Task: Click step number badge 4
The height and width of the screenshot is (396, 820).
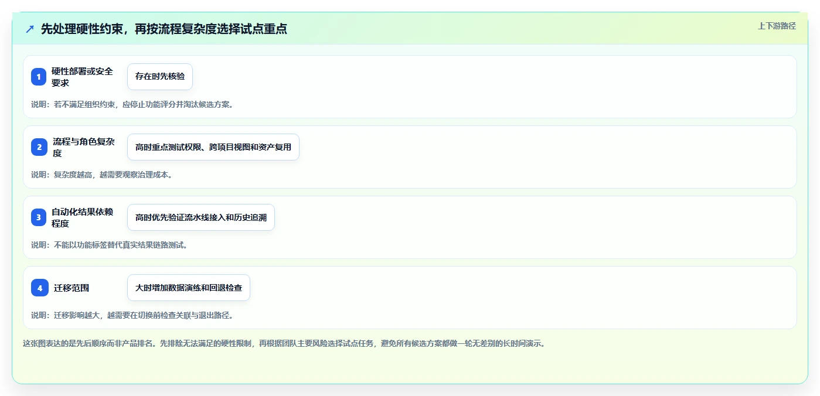Action: coord(40,288)
